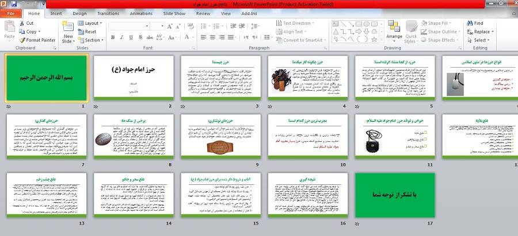The image size is (518, 236).
Task: Toggle Justify text alignment
Action: [x=231, y=37]
